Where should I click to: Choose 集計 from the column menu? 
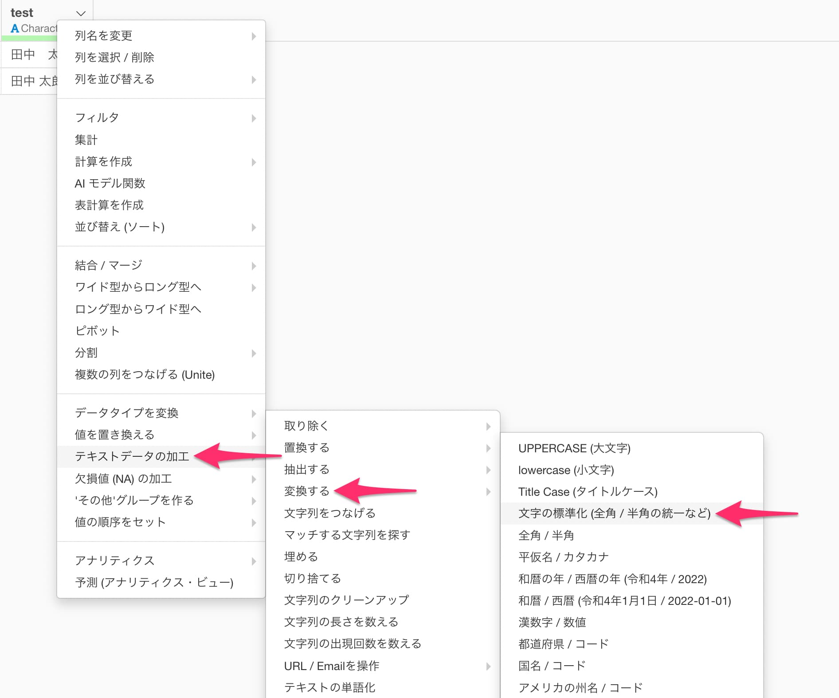click(x=86, y=140)
